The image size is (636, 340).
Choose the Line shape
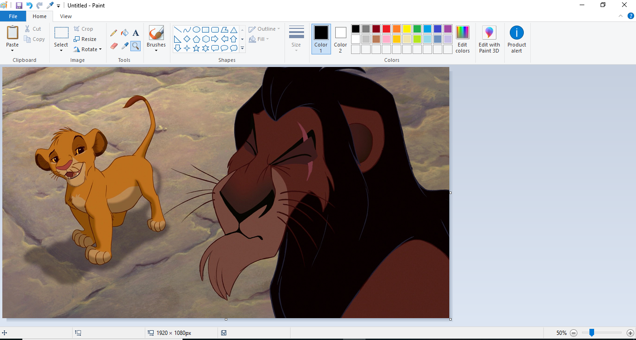point(177,30)
